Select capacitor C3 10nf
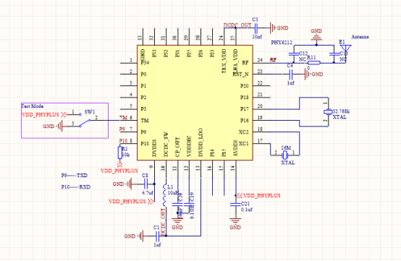401x261 pixels. tap(256, 27)
